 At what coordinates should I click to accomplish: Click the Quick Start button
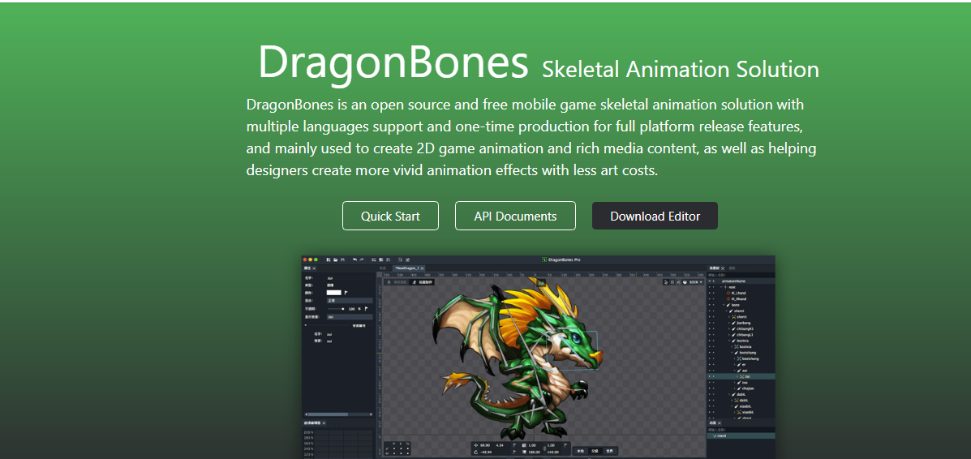[x=390, y=217]
